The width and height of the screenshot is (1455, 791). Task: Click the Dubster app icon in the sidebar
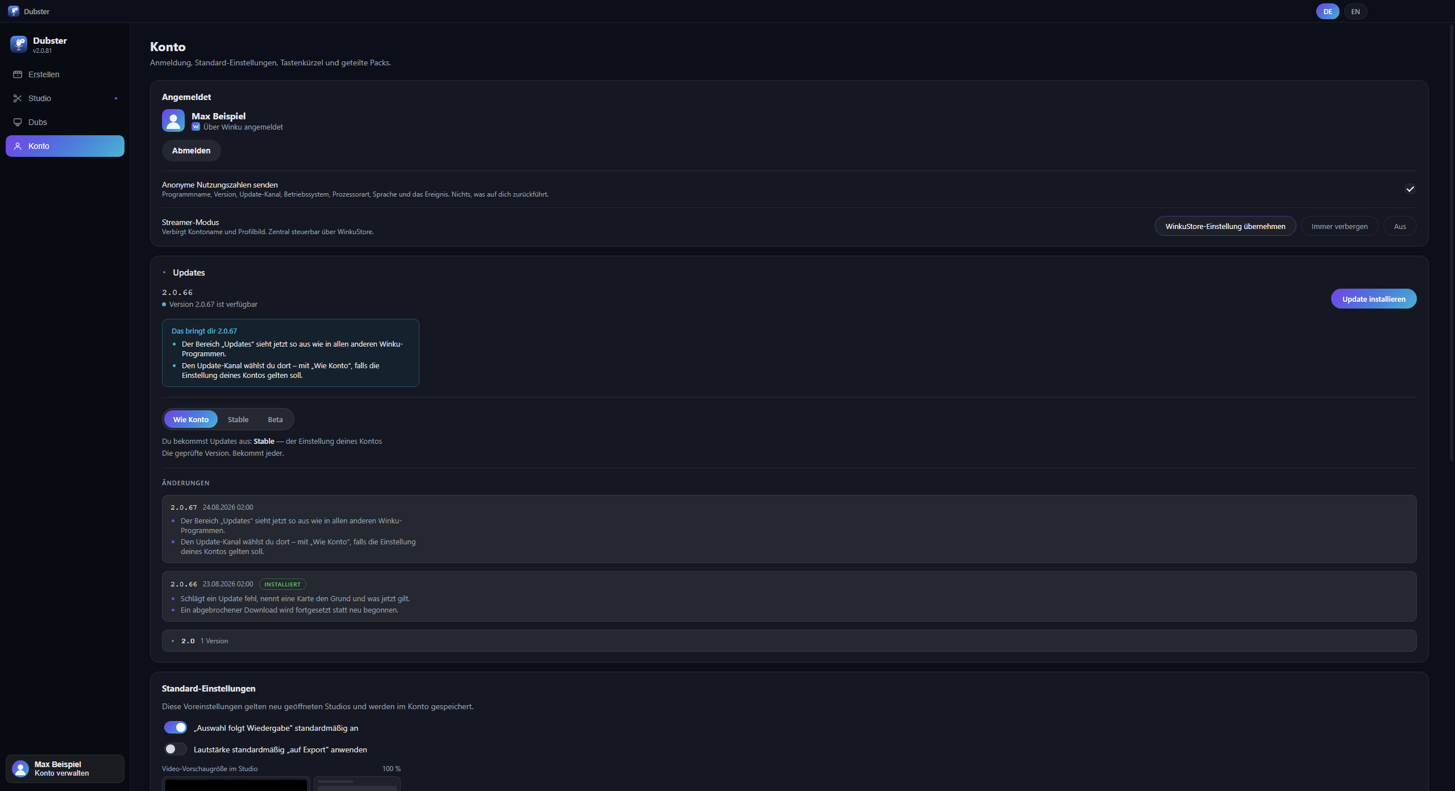coord(19,44)
